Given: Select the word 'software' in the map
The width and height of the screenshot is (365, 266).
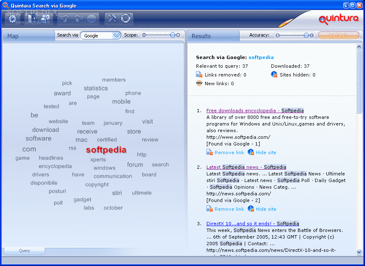Looking at the screenshot, I should [38, 138].
